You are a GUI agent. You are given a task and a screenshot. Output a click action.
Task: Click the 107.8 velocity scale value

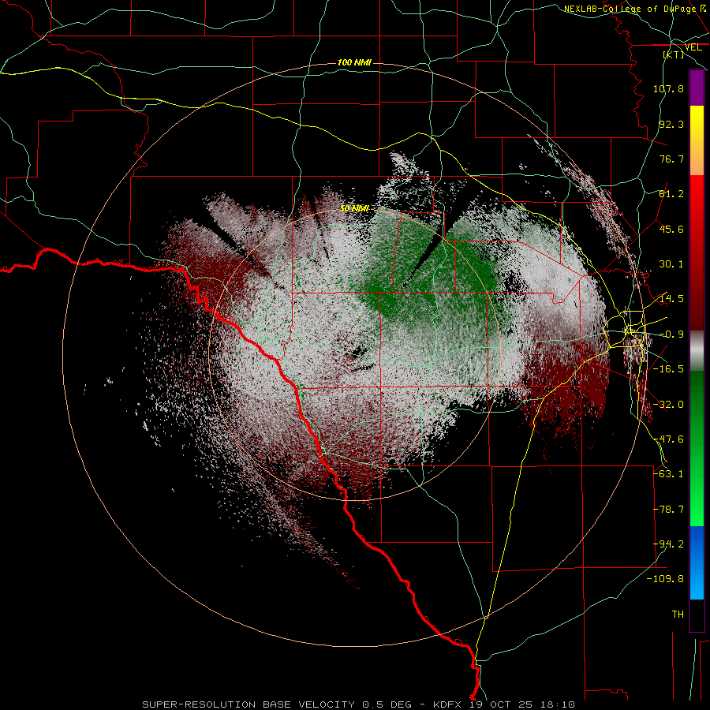(668, 88)
